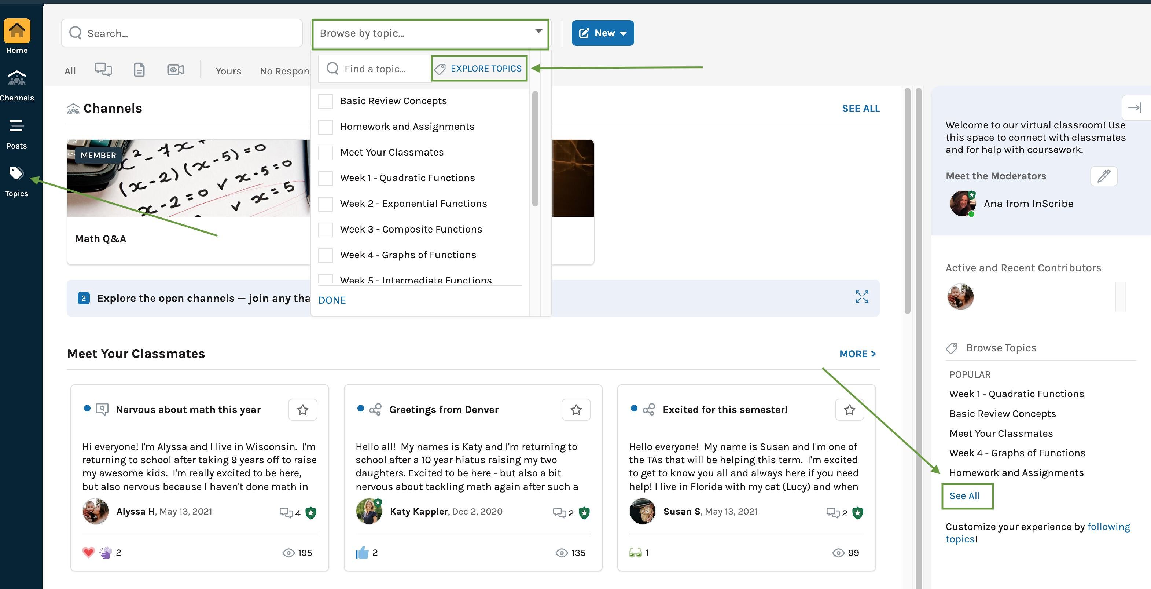
Task: Select the No Responses filter tab
Action: [x=284, y=71]
